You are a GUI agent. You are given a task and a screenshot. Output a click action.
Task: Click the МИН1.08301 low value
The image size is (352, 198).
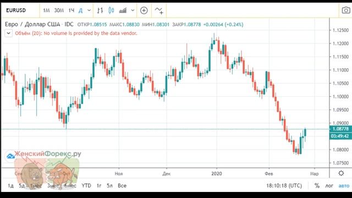(155, 24)
